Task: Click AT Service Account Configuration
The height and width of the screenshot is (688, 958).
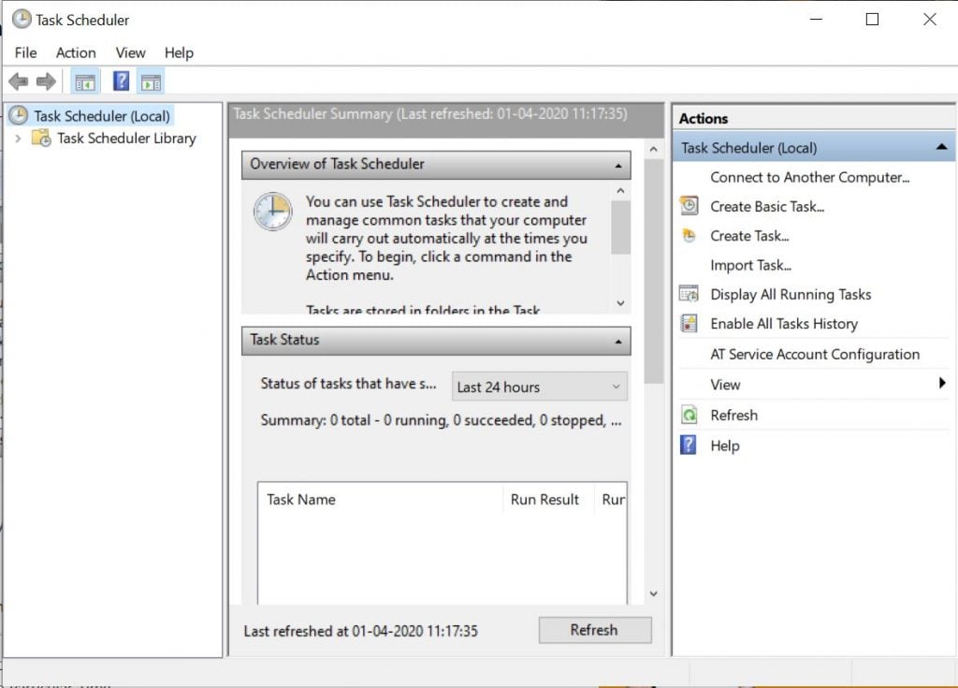Action: [x=815, y=354]
